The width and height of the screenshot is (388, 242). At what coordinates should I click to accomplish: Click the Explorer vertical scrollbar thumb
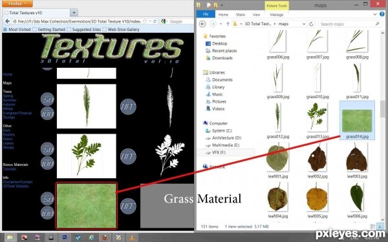[383, 108]
